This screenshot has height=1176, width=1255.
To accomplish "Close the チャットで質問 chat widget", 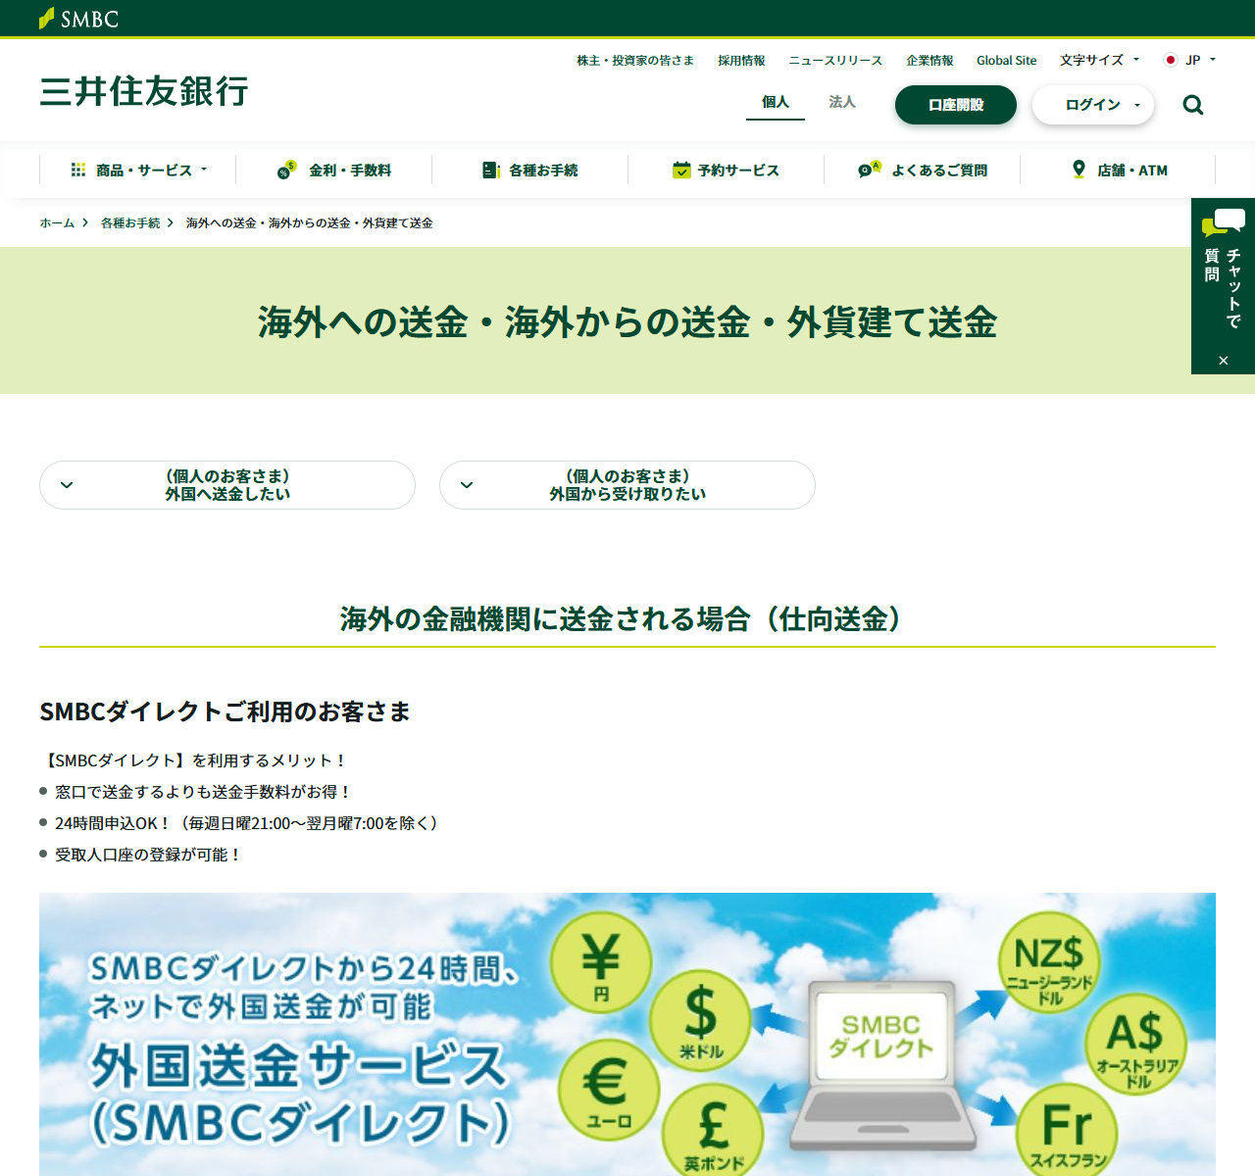I will point(1224,361).
